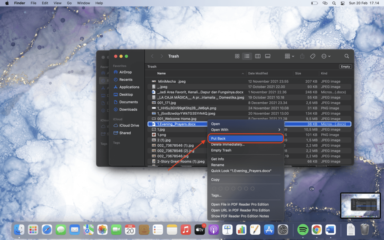Open the File menu in menu bar
The height and width of the screenshot is (240, 384).
pyautogui.click(x=33, y=3)
